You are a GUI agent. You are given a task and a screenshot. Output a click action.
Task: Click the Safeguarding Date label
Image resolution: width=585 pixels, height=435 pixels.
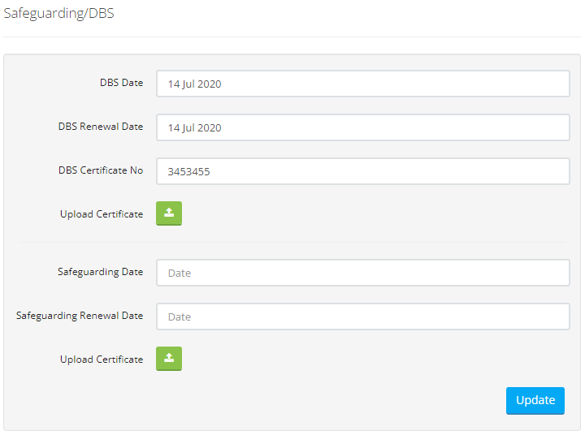(101, 272)
